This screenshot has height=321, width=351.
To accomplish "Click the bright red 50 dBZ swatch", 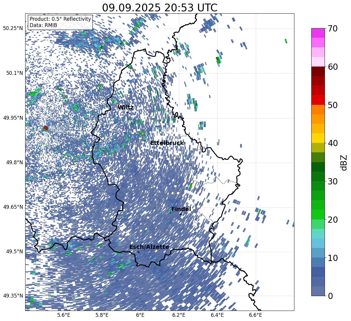I will point(318,100).
